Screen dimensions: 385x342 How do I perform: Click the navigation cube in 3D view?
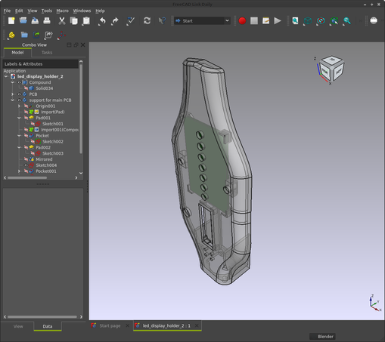tap(331, 69)
